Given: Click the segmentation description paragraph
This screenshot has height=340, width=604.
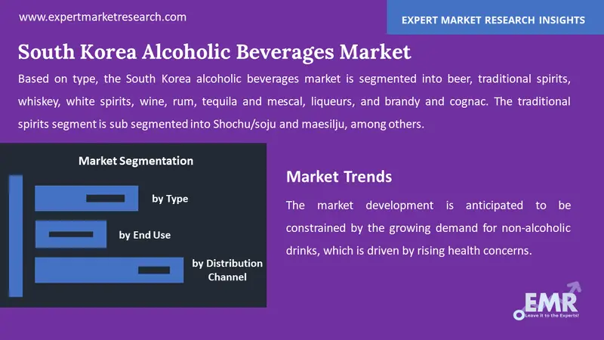Looking at the screenshot, I should [x=294, y=101].
